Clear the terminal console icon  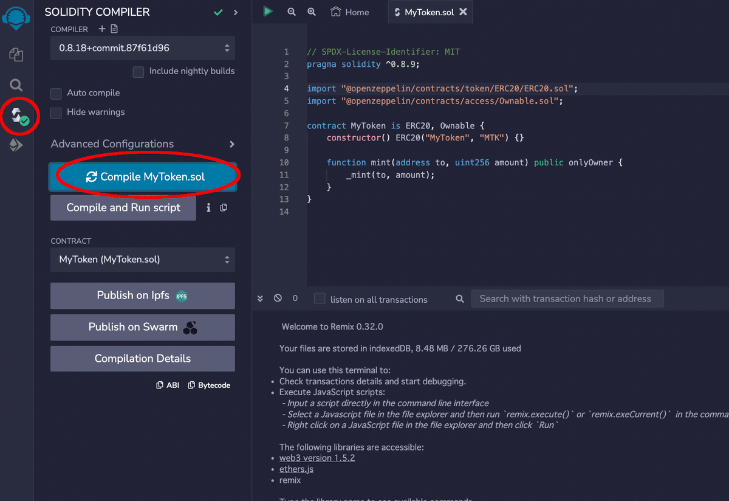(278, 299)
